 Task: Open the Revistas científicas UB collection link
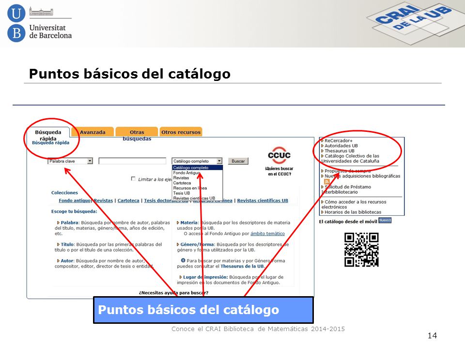click(263, 200)
